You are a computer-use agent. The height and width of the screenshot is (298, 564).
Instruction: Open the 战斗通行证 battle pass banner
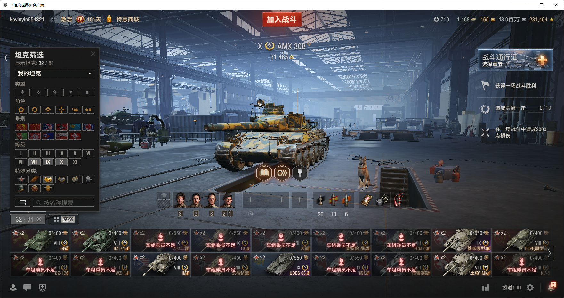coord(515,60)
